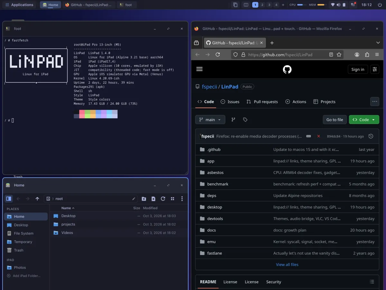Image resolution: width=386 pixels, height=290 pixels.
Task: Open Firefox View icon left of tabs
Action: 197,43
